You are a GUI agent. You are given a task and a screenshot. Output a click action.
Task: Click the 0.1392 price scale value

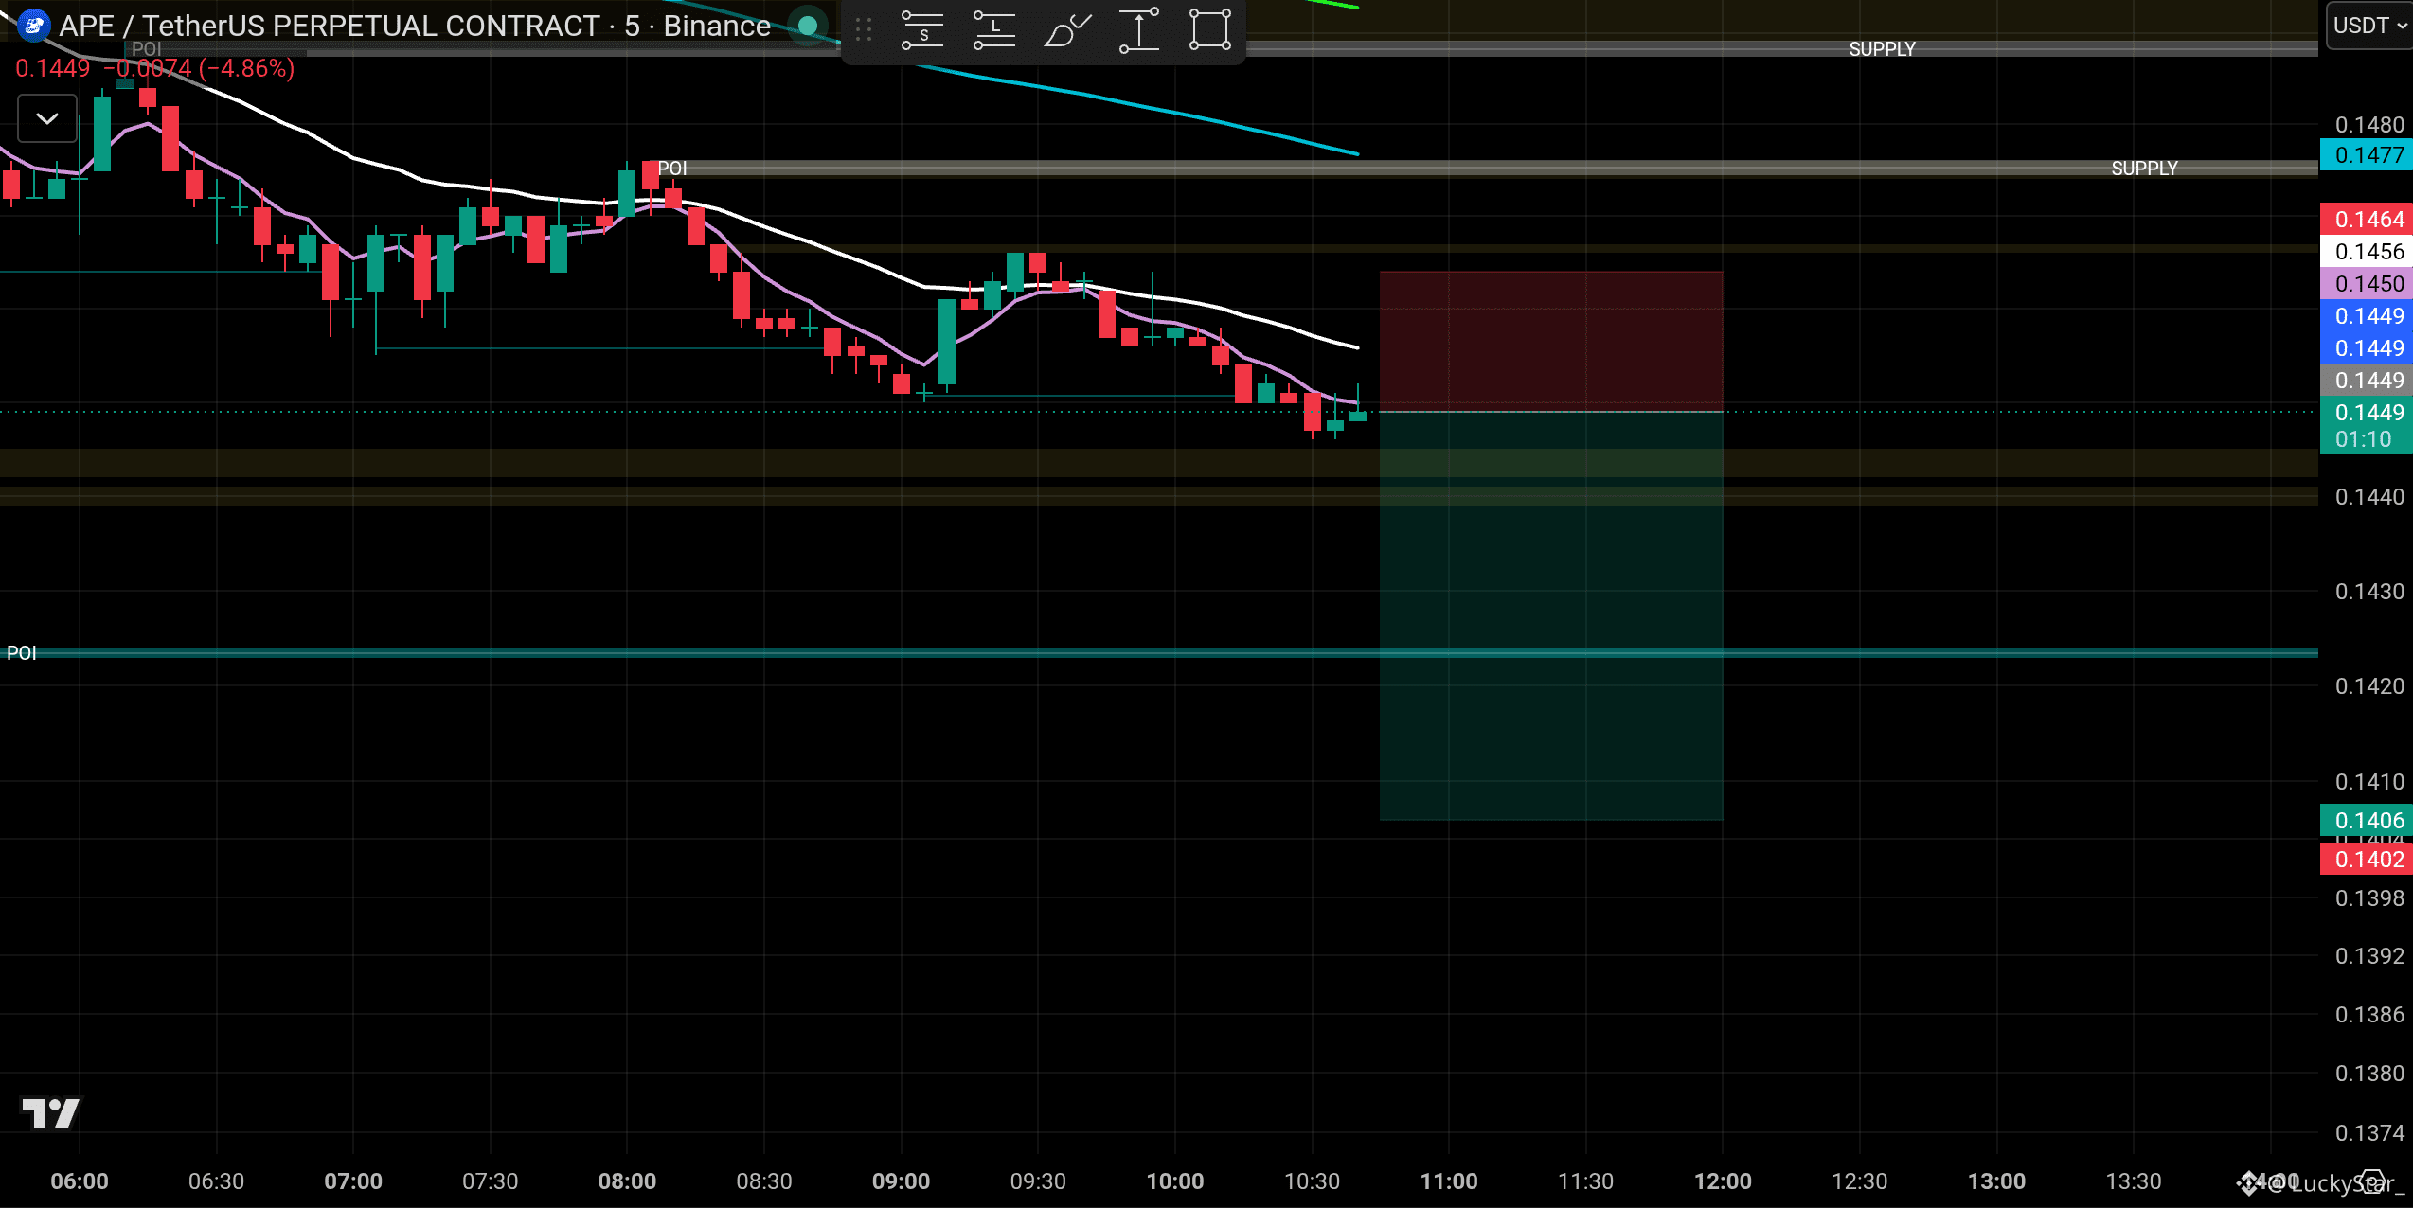(2368, 956)
